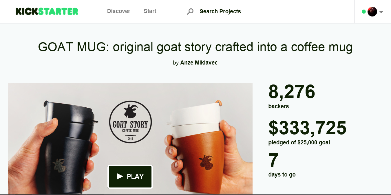Click the 8,276 backers count

pyautogui.click(x=291, y=92)
